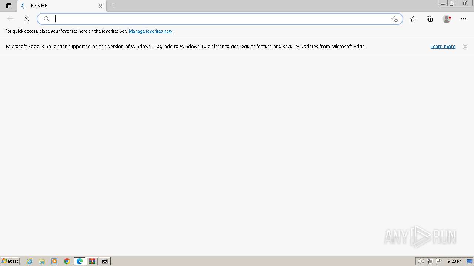This screenshot has width=474, height=266.
Task: Open the WinRAR taskbar button
Action: (92, 261)
